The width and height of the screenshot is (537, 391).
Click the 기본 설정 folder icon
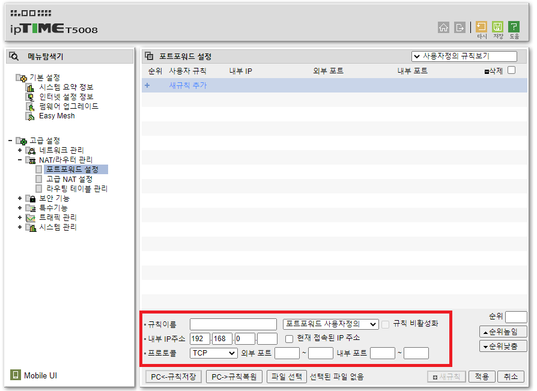tap(21, 78)
